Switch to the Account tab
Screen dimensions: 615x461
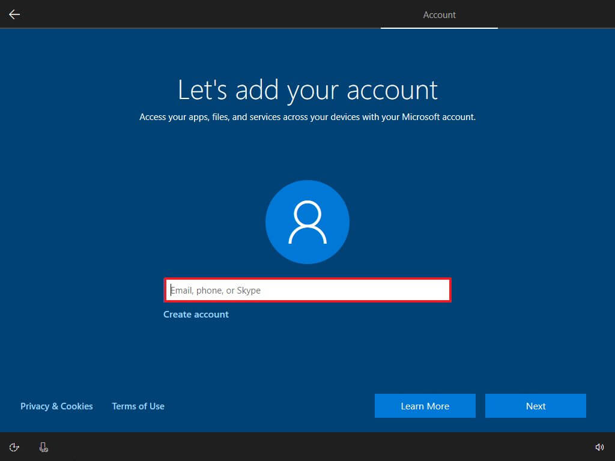(439, 14)
